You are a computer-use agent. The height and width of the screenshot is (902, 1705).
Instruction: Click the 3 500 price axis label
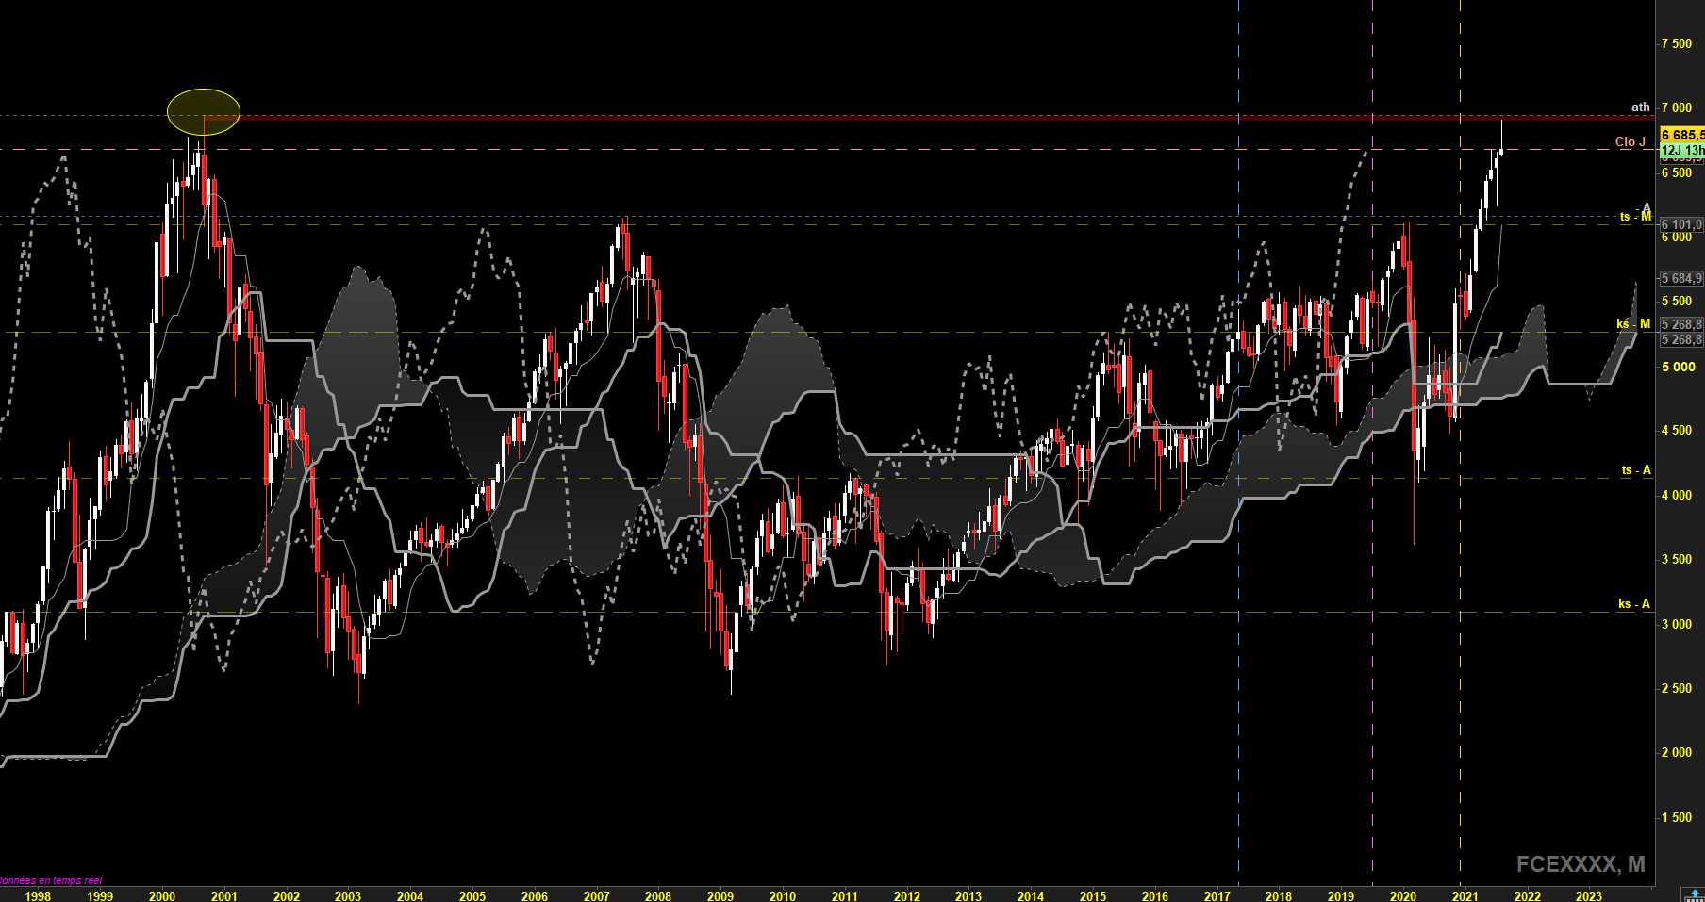click(x=1677, y=560)
